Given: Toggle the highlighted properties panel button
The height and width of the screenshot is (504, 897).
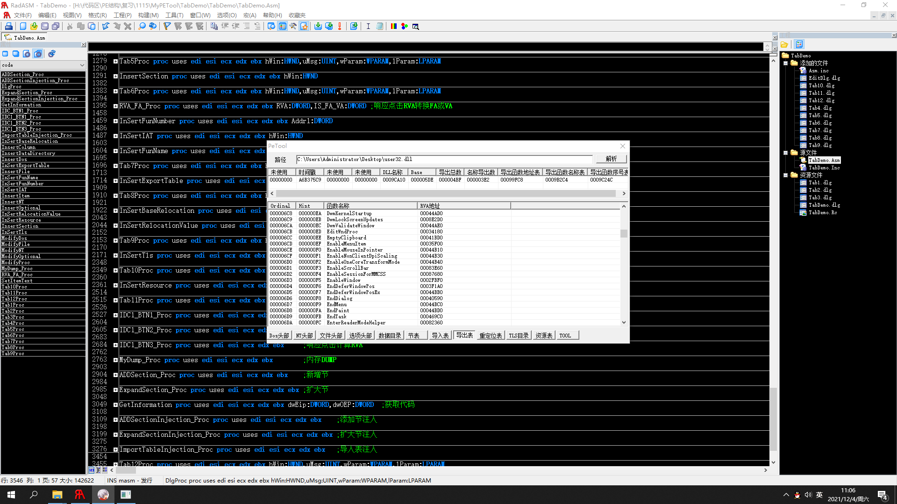Looking at the screenshot, I should 38,54.
